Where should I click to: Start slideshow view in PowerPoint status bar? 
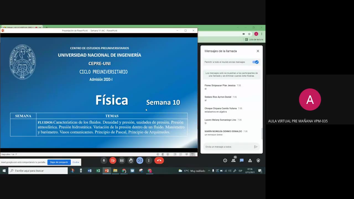pyautogui.click(x=192, y=155)
